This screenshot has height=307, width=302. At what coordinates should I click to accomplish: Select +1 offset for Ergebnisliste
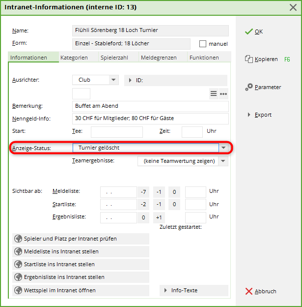click(x=159, y=217)
